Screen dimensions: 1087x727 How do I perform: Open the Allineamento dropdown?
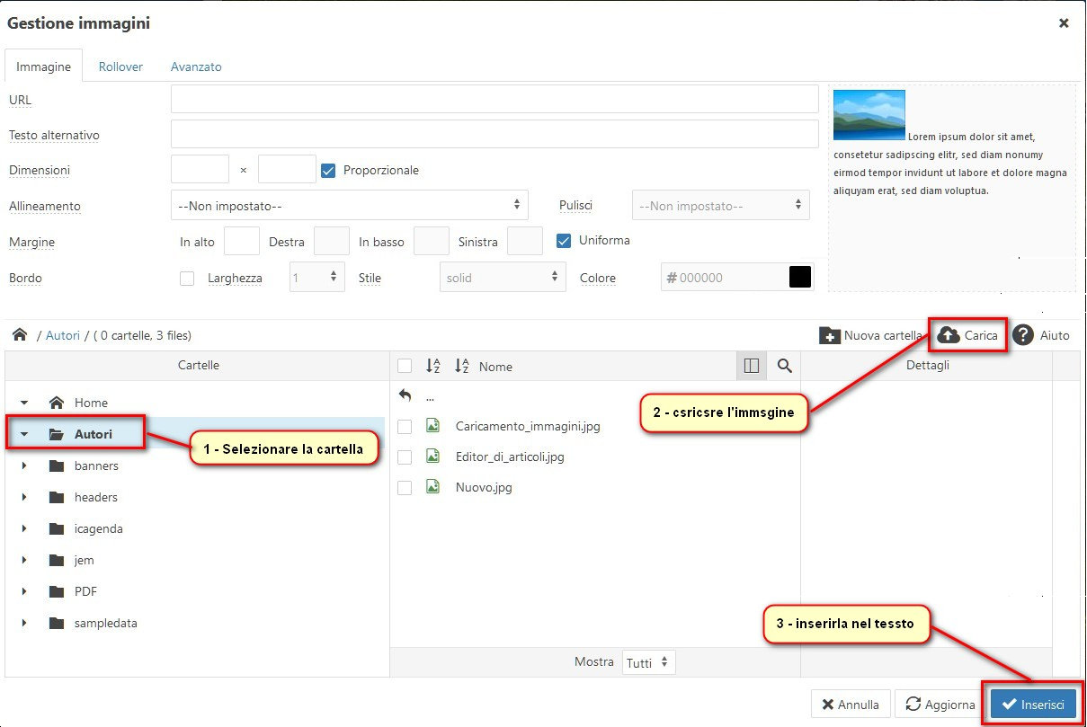pyautogui.click(x=349, y=206)
